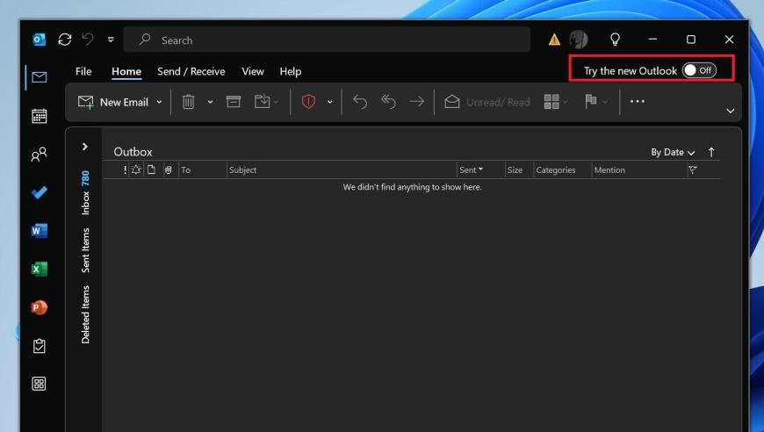This screenshot has width=764, height=432.
Task: Sort by Reminder bell column
Action: click(136, 170)
